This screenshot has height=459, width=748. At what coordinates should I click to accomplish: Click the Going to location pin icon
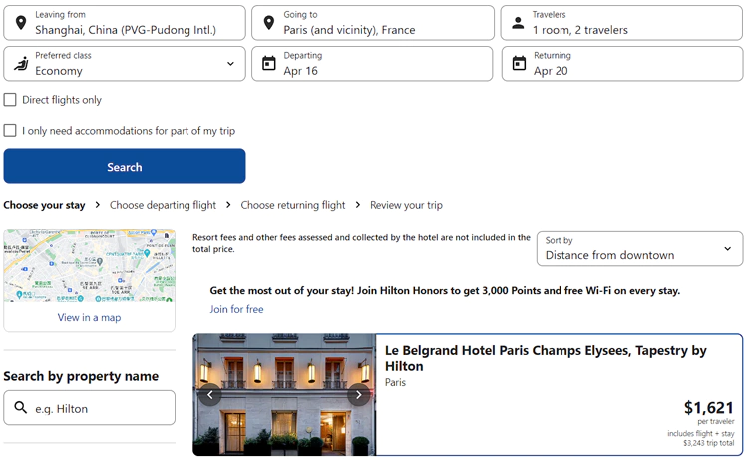[269, 23]
